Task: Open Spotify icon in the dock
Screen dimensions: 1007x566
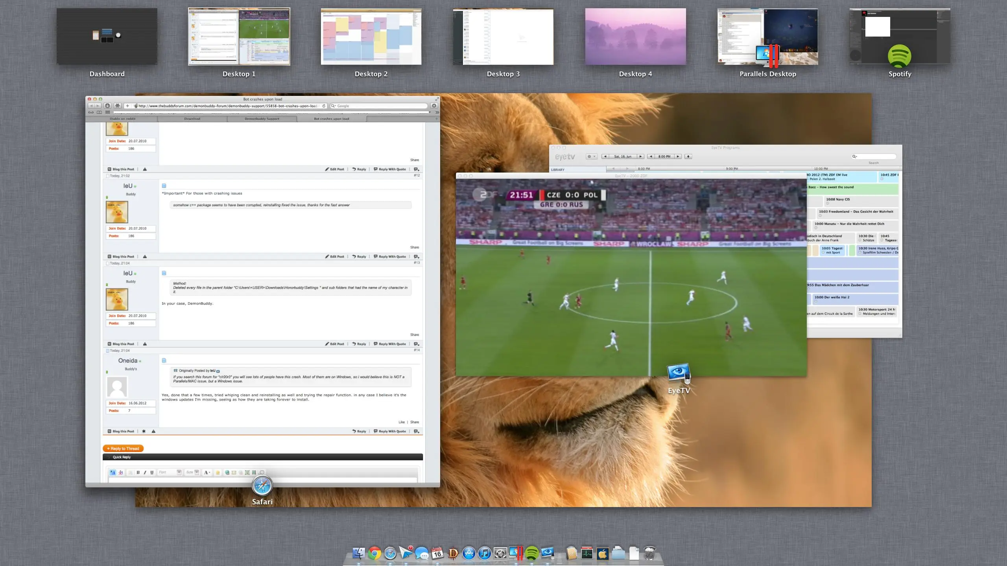Action: (532, 553)
